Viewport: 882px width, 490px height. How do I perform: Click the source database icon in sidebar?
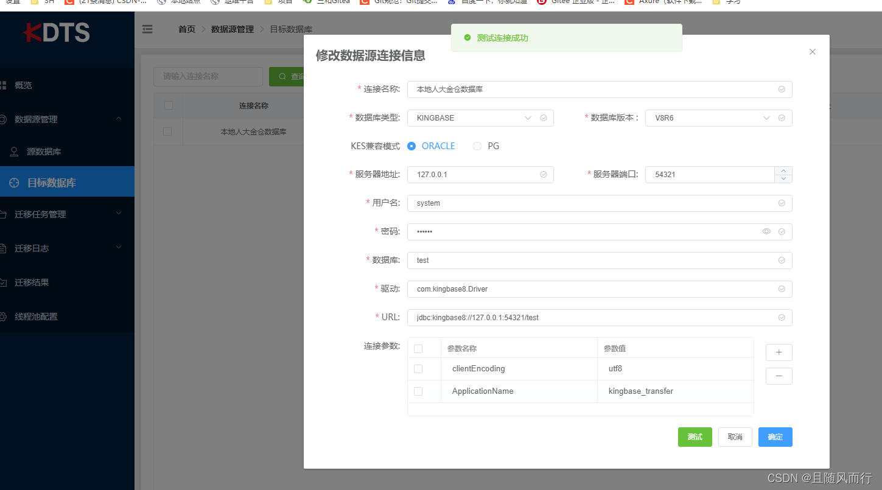pyautogui.click(x=14, y=152)
